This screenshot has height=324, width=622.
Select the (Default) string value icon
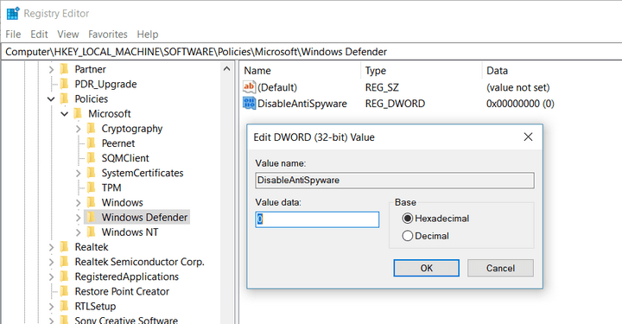tap(249, 87)
